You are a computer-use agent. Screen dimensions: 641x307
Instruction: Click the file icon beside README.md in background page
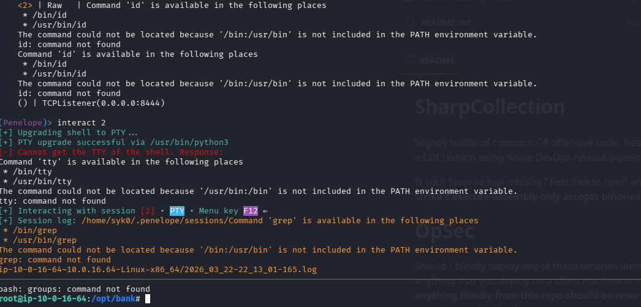[410, 23]
